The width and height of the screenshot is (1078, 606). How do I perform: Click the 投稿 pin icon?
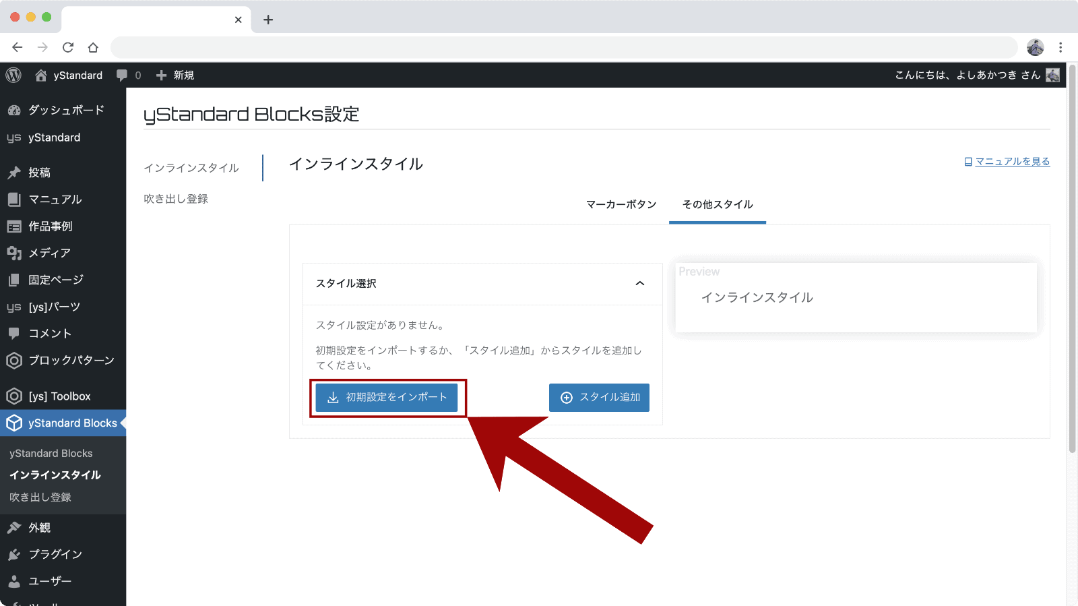coord(14,173)
